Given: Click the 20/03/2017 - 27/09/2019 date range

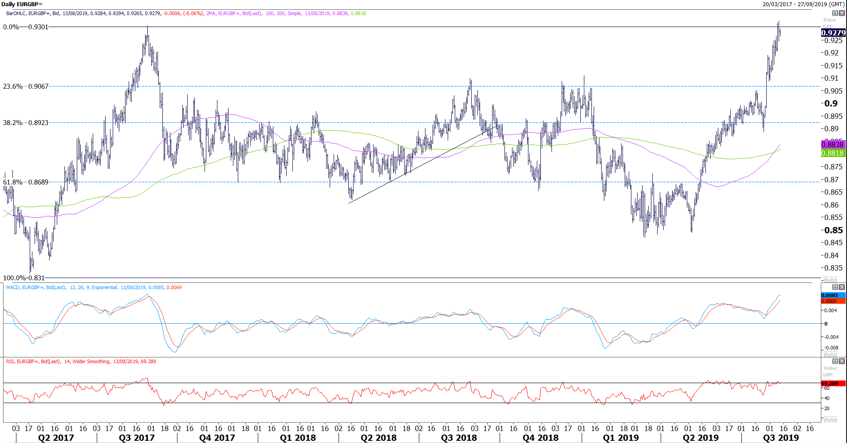Looking at the screenshot, I should 804,4.
